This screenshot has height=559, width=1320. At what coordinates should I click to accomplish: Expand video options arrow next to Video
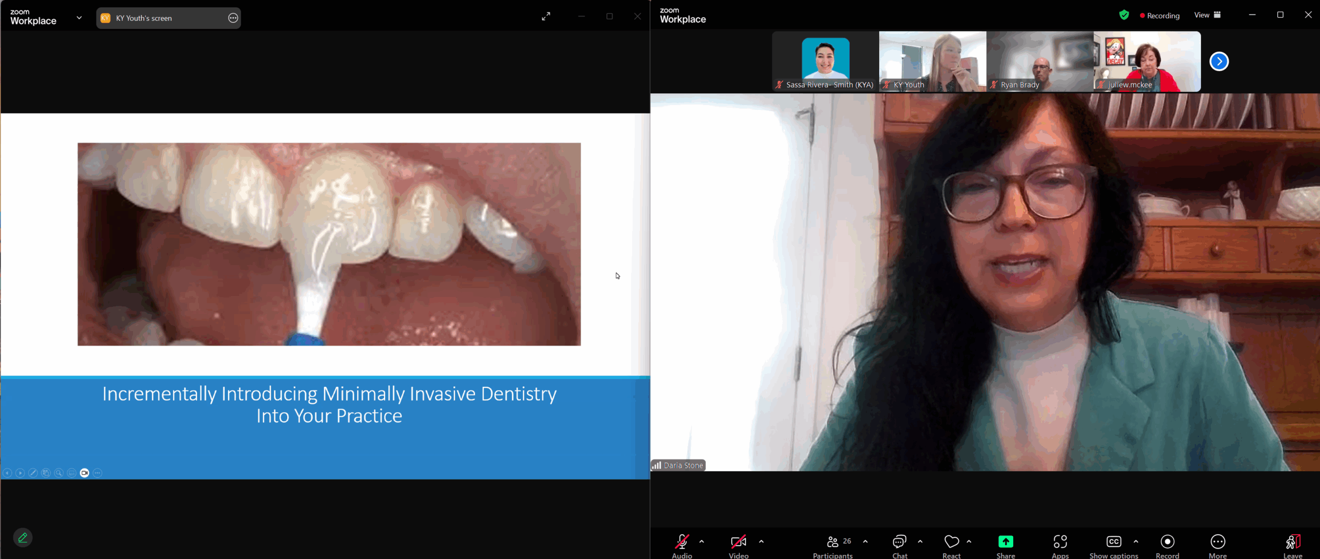point(762,541)
